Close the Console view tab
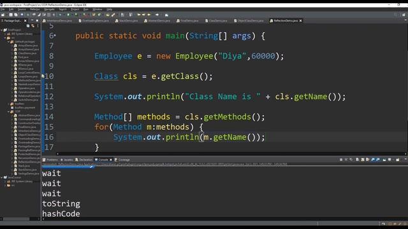 coord(111,160)
